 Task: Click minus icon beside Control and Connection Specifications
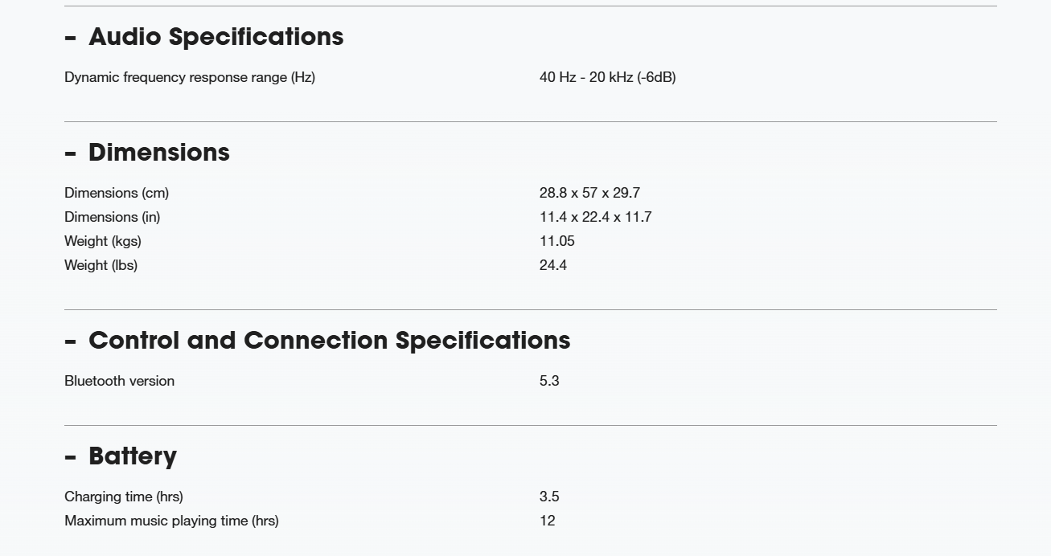pyautogui.click(x=70, y=341)
